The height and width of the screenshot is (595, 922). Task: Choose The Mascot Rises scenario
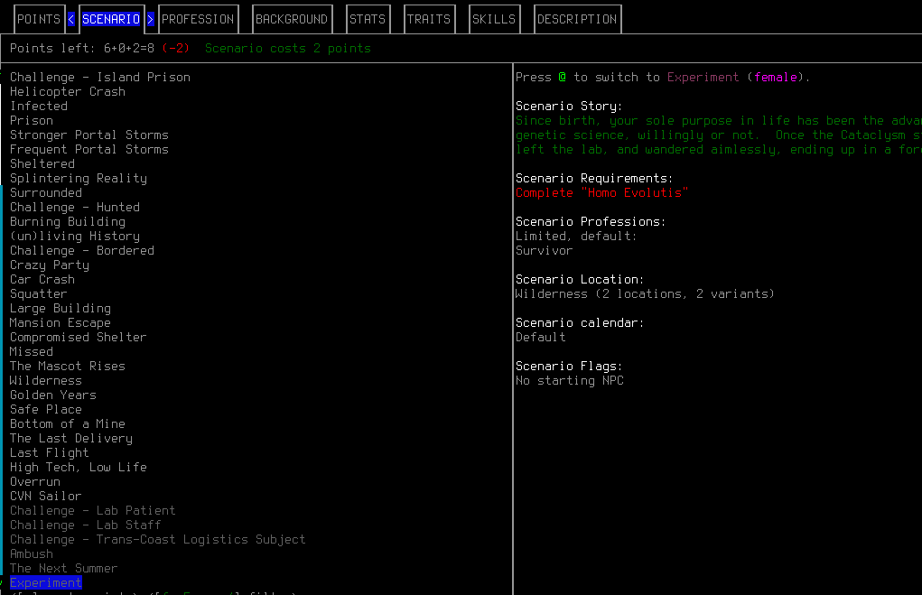68,367
